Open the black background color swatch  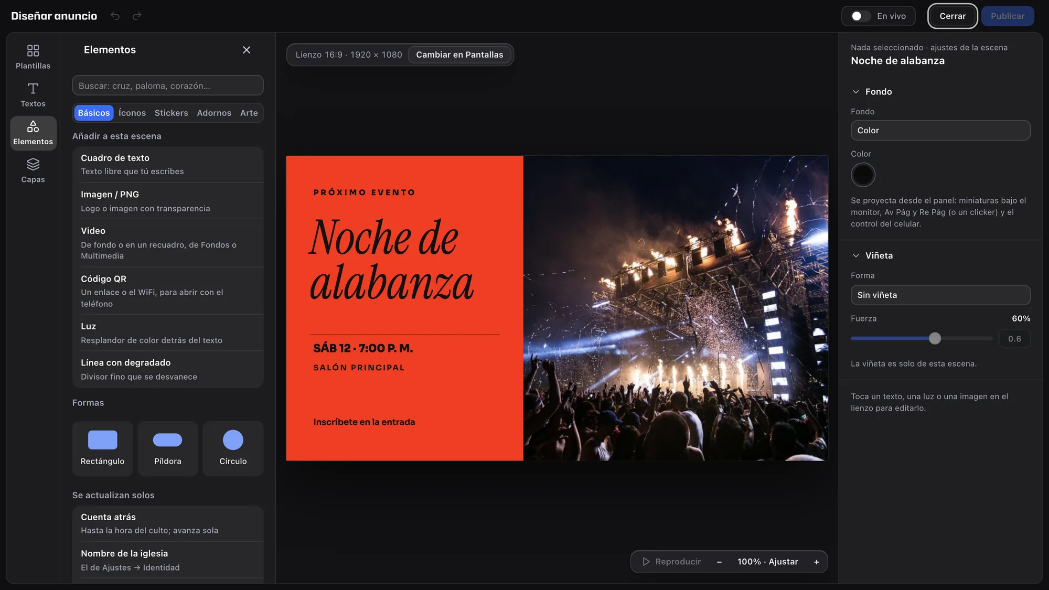(863, 175)
